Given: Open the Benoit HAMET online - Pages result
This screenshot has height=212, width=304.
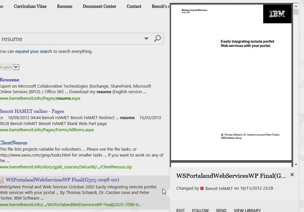Looking at the screenshot, I should tap(32, 111).
